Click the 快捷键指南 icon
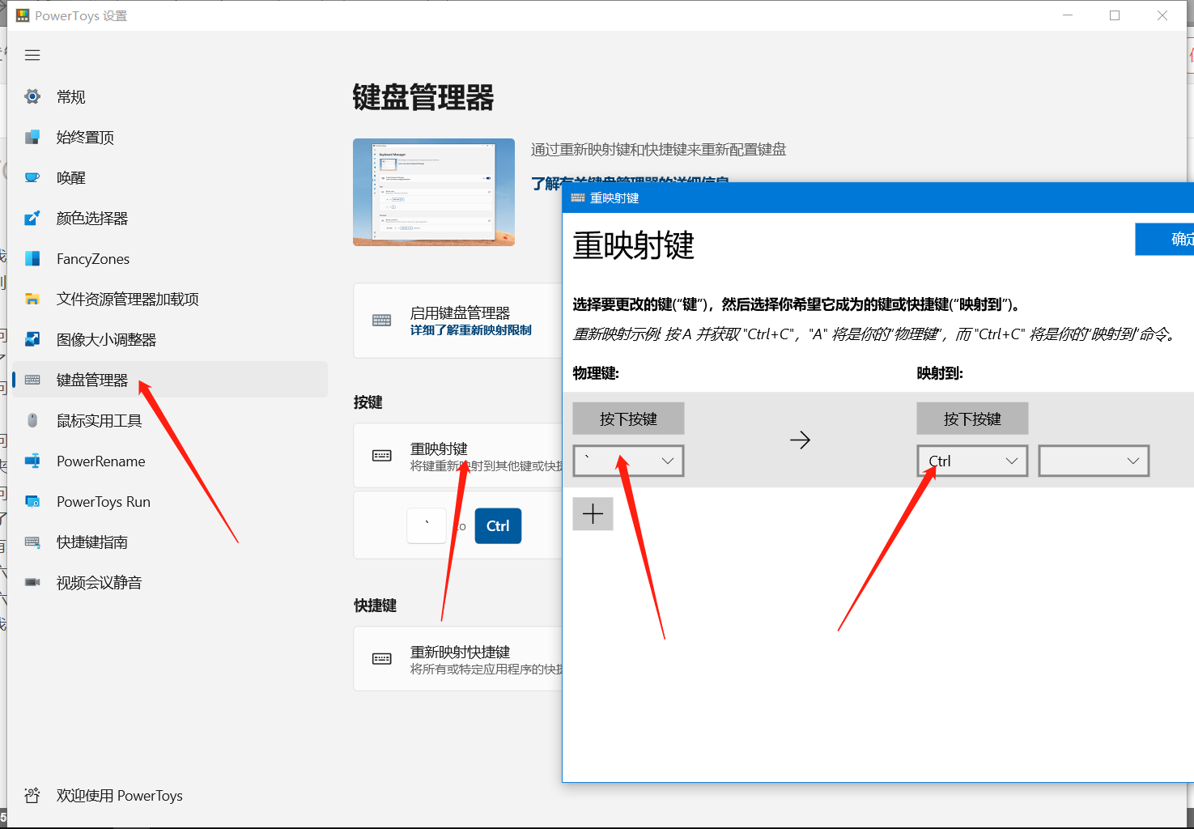 [x=32, y=542]
